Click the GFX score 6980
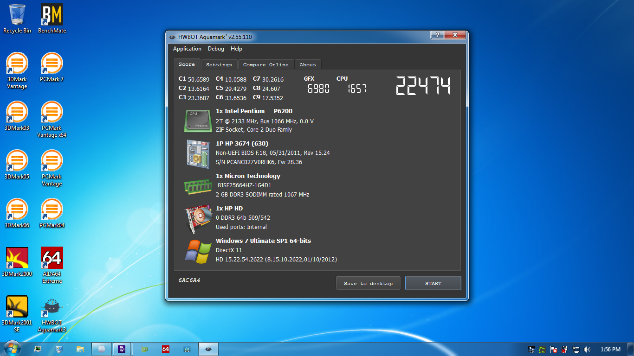 tap(318, 89)
